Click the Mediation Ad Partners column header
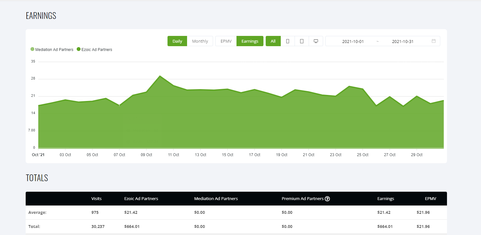481x235 pixels. [216, 198]
